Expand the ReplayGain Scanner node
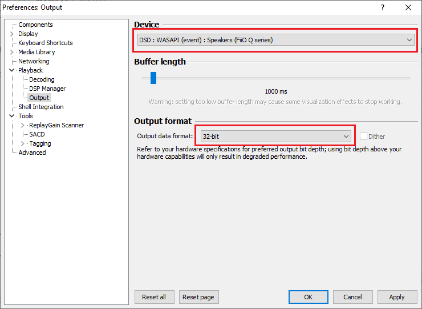The height and width of the screenshot is (309, 422). pyautogui.click(x=23, y=125)
